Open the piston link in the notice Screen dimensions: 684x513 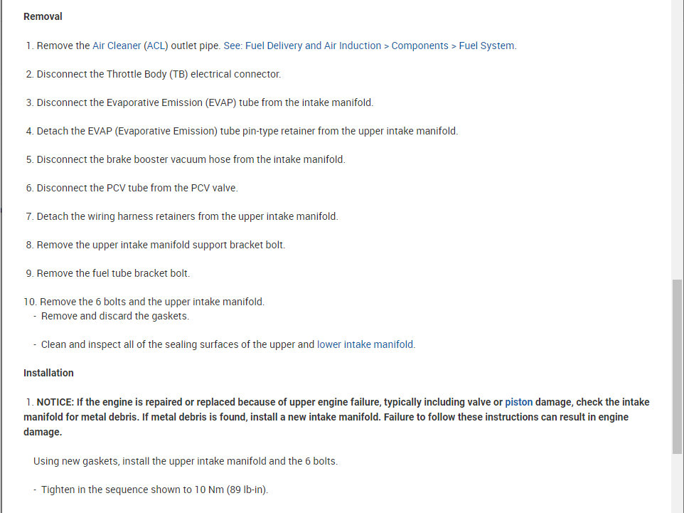coord(518,402)
